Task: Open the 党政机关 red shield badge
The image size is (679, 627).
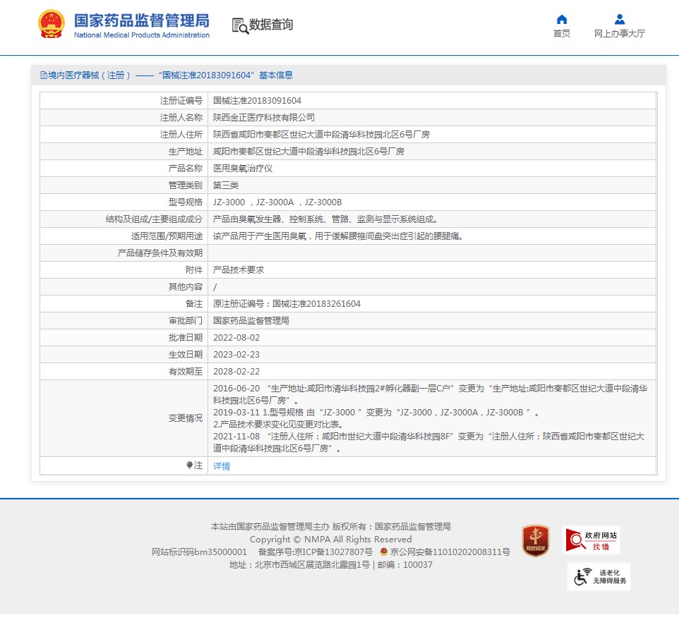Action: click(535, 540)
